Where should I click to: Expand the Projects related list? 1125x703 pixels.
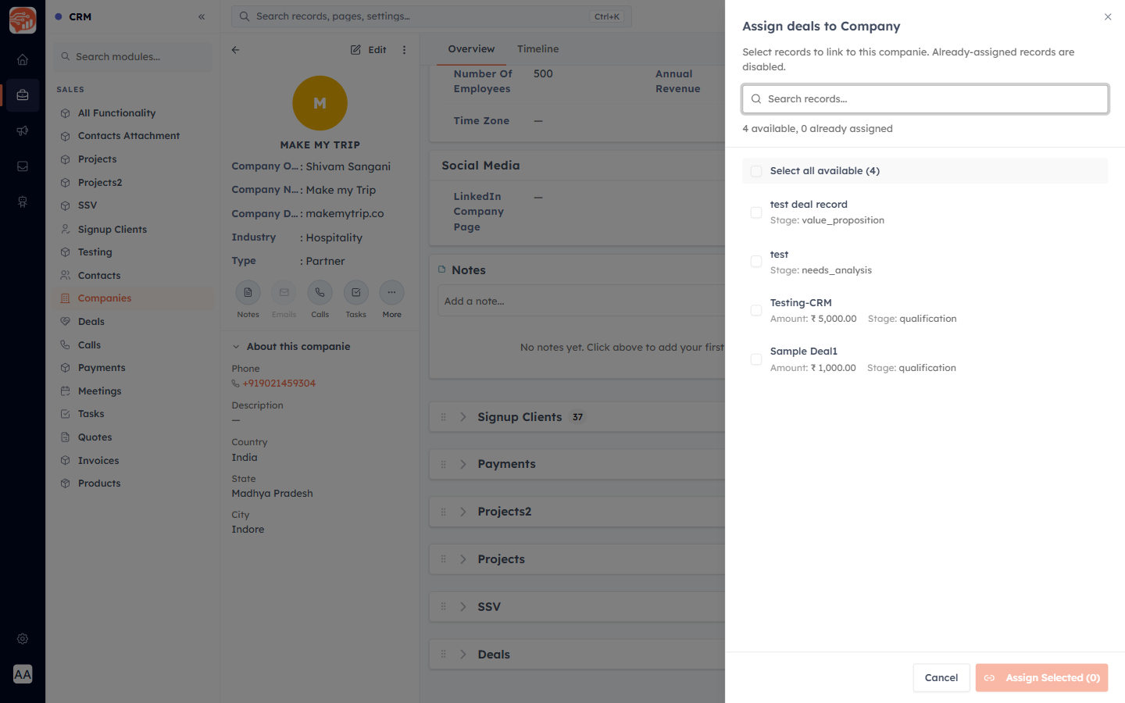coord(463,559)
